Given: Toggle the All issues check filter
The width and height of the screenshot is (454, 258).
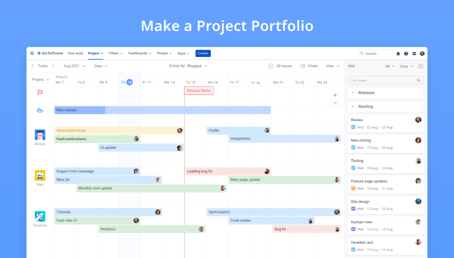Looking at the screenshot, I should 271,66.
